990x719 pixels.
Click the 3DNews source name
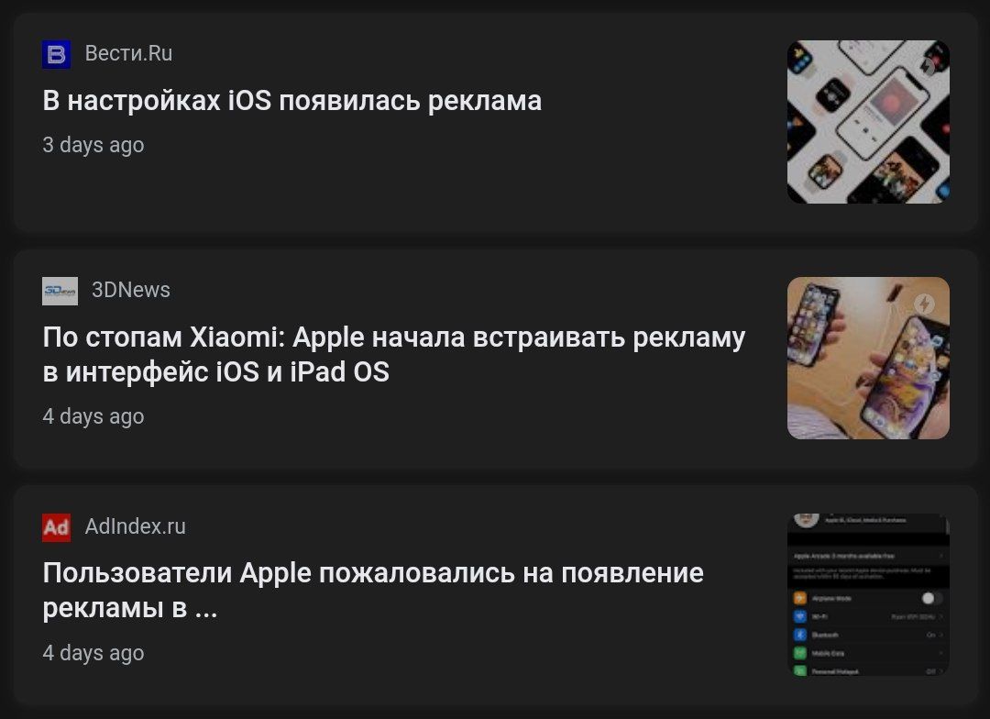pos(131,290)
